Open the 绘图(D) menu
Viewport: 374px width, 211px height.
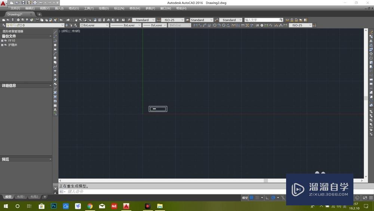(104, 8)
